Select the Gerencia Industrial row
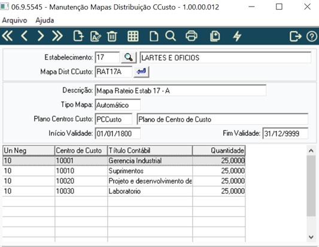The image size is (319, 247). tap(124, 161)
